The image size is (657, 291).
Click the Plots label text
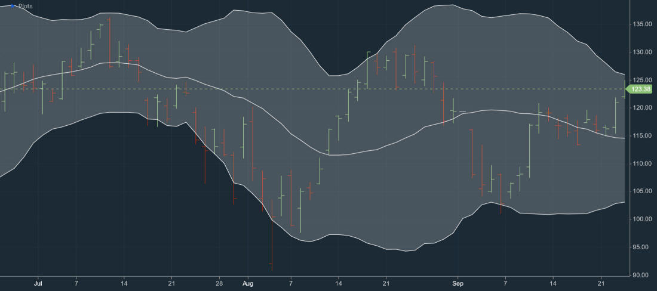[26, 6]
